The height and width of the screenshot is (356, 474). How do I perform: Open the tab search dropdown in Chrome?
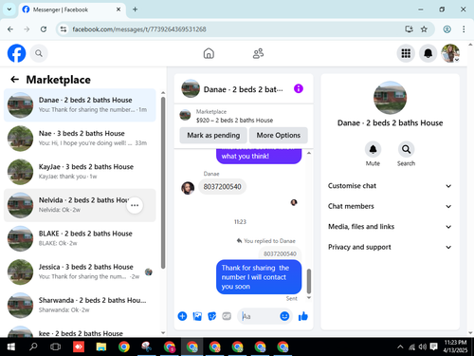click(x=9, y=9)
